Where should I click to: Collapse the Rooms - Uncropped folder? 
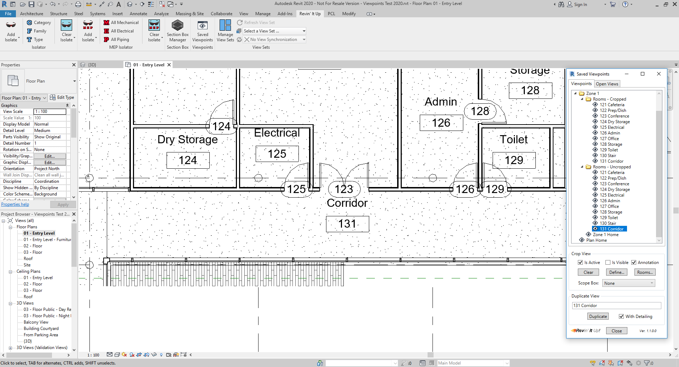coord(582,167)
